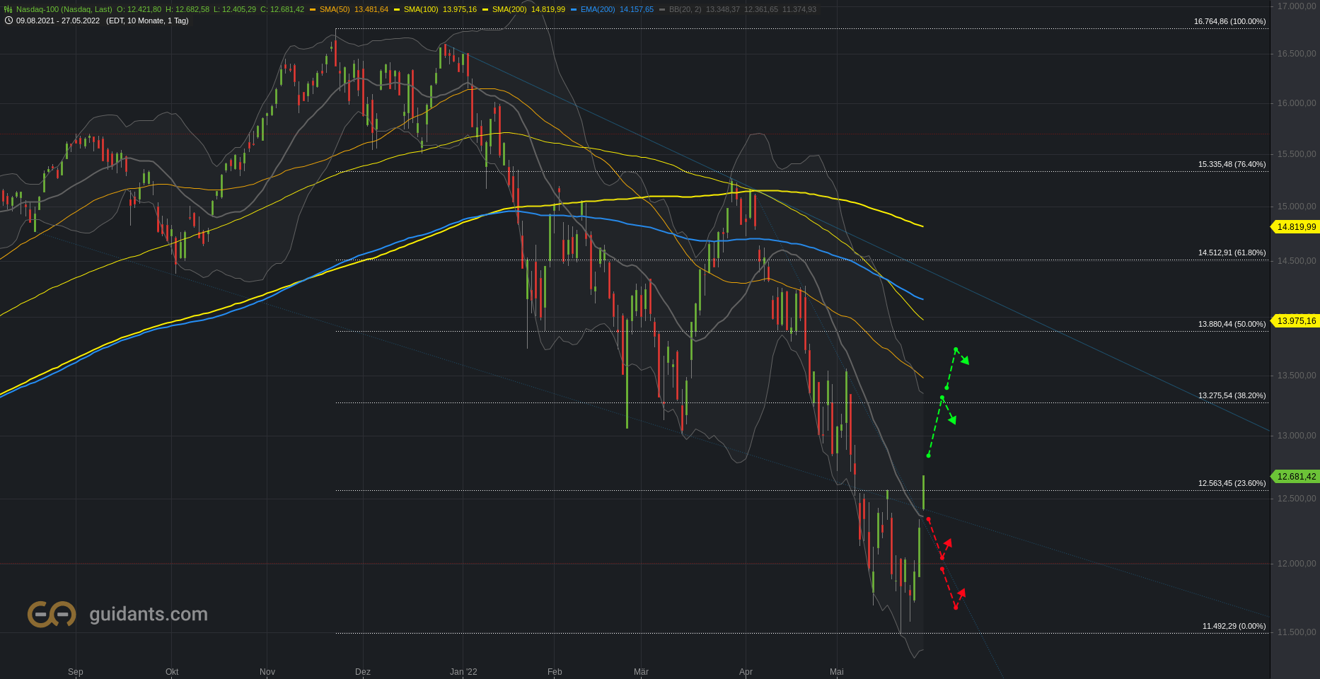Screen dimensions: 1320x679
Task: Select the Nasdaq-100 (Nasdaq, Last) legend title
Action: click(x=64, y=9)
